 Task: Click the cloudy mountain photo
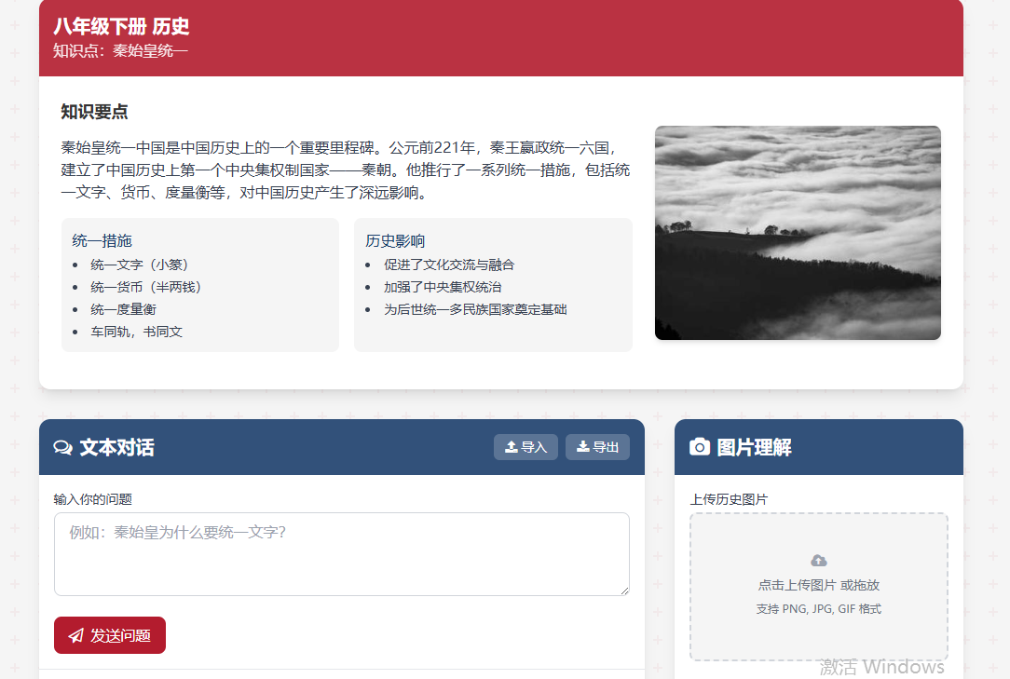(x=798, y=233)
